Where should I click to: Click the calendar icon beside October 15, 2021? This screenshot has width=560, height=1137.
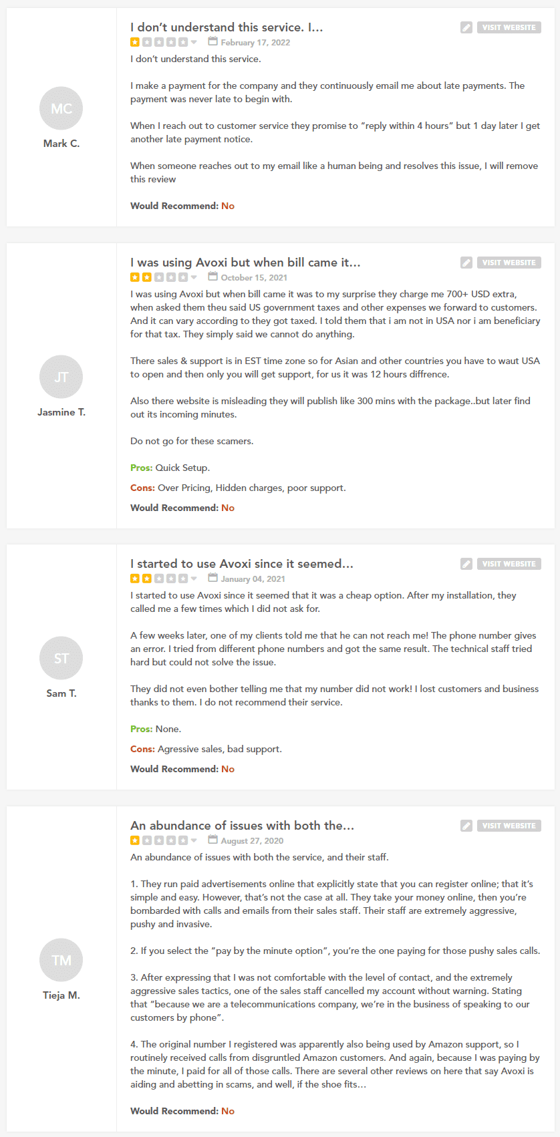pyautogui.click(x=213, y=277)
